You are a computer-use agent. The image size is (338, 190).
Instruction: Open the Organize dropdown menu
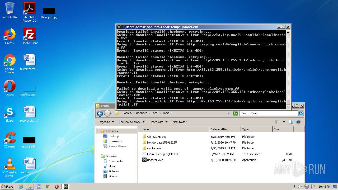pos(106,122)
